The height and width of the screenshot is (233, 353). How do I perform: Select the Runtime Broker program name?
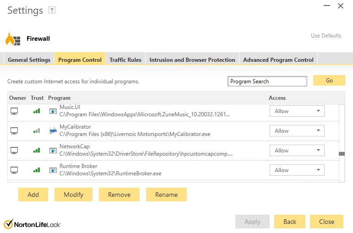click(78, 166)
